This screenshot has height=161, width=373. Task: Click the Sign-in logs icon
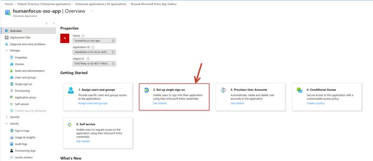coord(12,130)
